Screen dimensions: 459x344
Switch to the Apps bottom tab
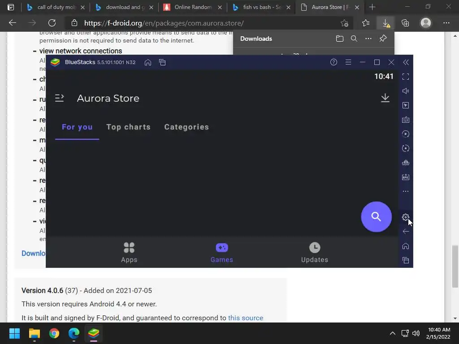(129, 253)
